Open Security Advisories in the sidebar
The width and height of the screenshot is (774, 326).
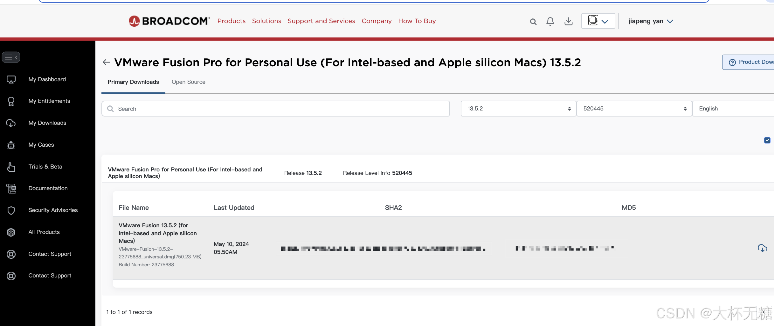point(53,210)
